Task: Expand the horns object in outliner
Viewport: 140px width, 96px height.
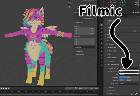Action: point(108,3)
